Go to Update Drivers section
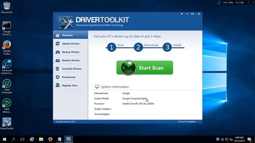The height and width of the screenshot is (143, 255). click(x=71, y=44)
